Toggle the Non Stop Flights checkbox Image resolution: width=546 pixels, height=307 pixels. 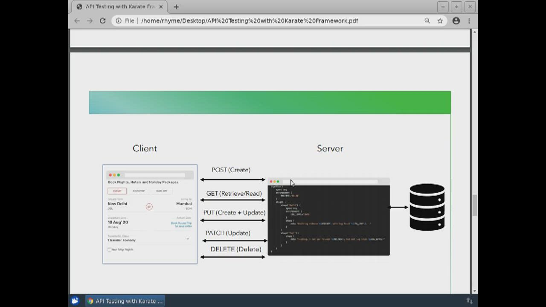tap(110, 250)
